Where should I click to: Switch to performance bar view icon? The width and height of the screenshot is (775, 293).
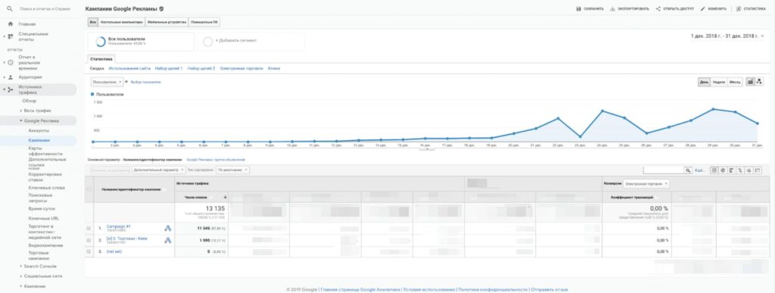(732, 170)
